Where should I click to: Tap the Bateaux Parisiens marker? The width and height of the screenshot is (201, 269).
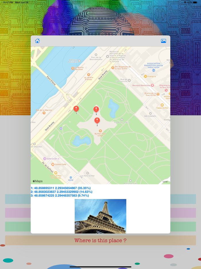tap(79, 61)
